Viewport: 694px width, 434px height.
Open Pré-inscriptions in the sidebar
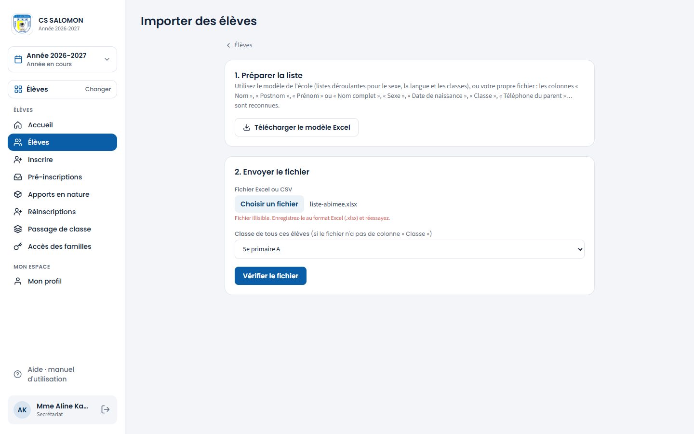pos(62,177)
